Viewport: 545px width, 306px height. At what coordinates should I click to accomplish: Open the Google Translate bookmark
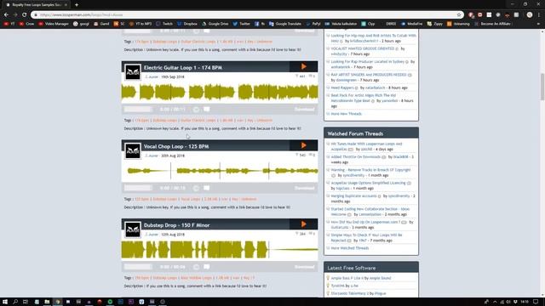click(x=285, y=24)
